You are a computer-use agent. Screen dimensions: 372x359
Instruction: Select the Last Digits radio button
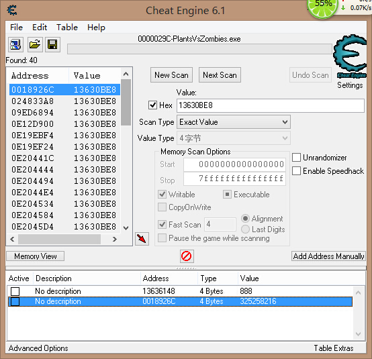245,229
